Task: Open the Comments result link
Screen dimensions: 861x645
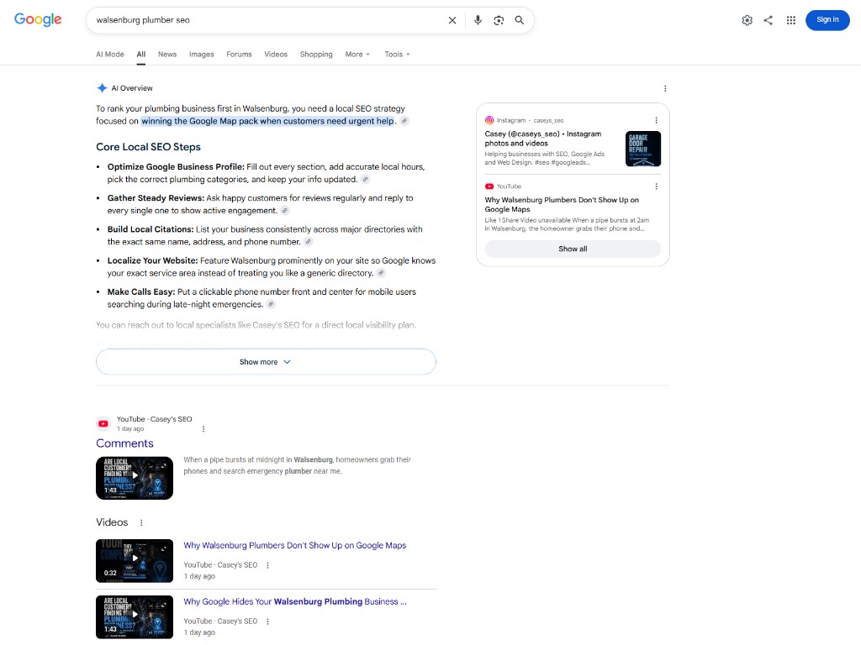Action: (x=124, y=443)
